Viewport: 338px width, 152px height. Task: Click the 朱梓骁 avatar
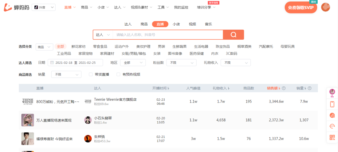(88, 139)
